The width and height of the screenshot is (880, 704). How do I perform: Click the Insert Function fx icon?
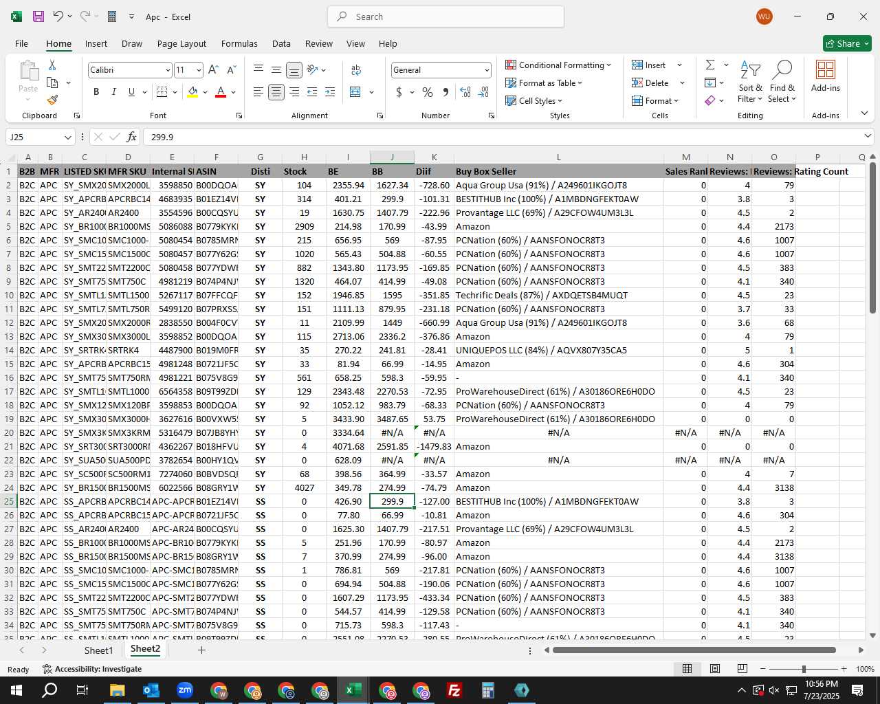(131, 137)
